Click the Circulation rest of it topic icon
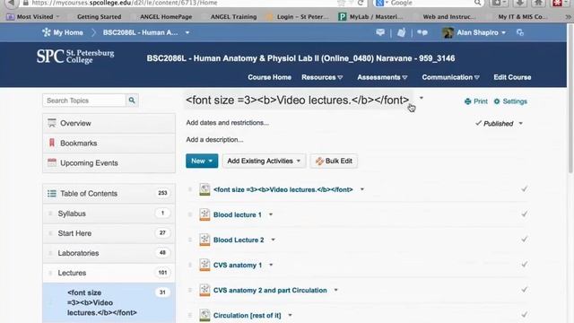 click(x=204, y=315)
